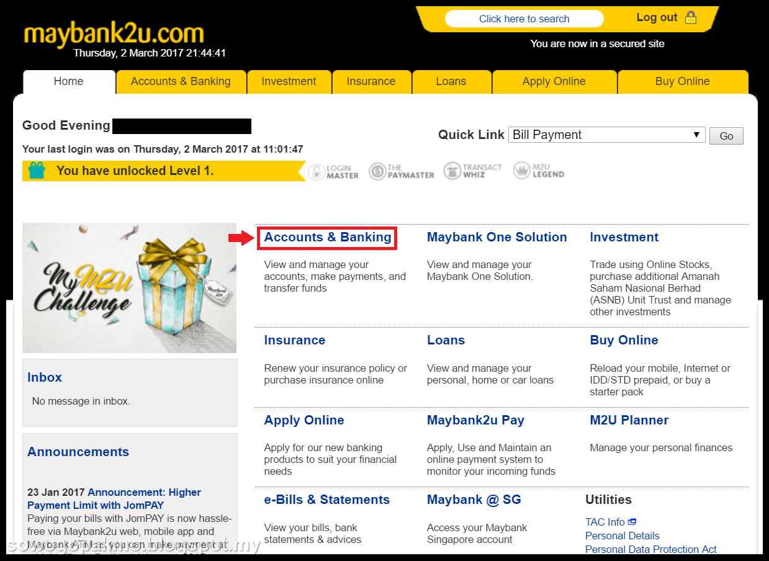Click the maybank2u.com logo
The height and width of the screenshot is (561, 769).
pyautogui.click(x=114, y=34)
